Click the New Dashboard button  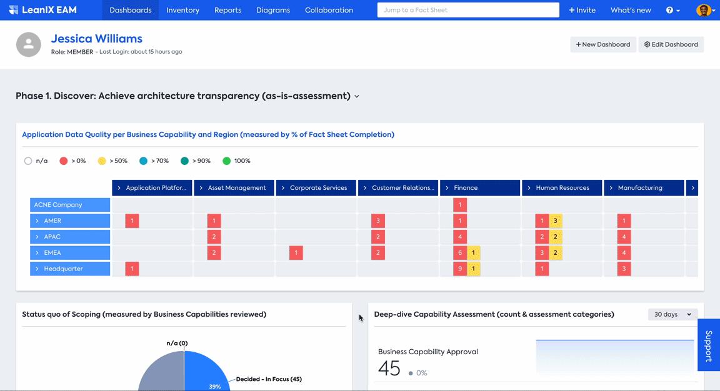pos(603,44)
